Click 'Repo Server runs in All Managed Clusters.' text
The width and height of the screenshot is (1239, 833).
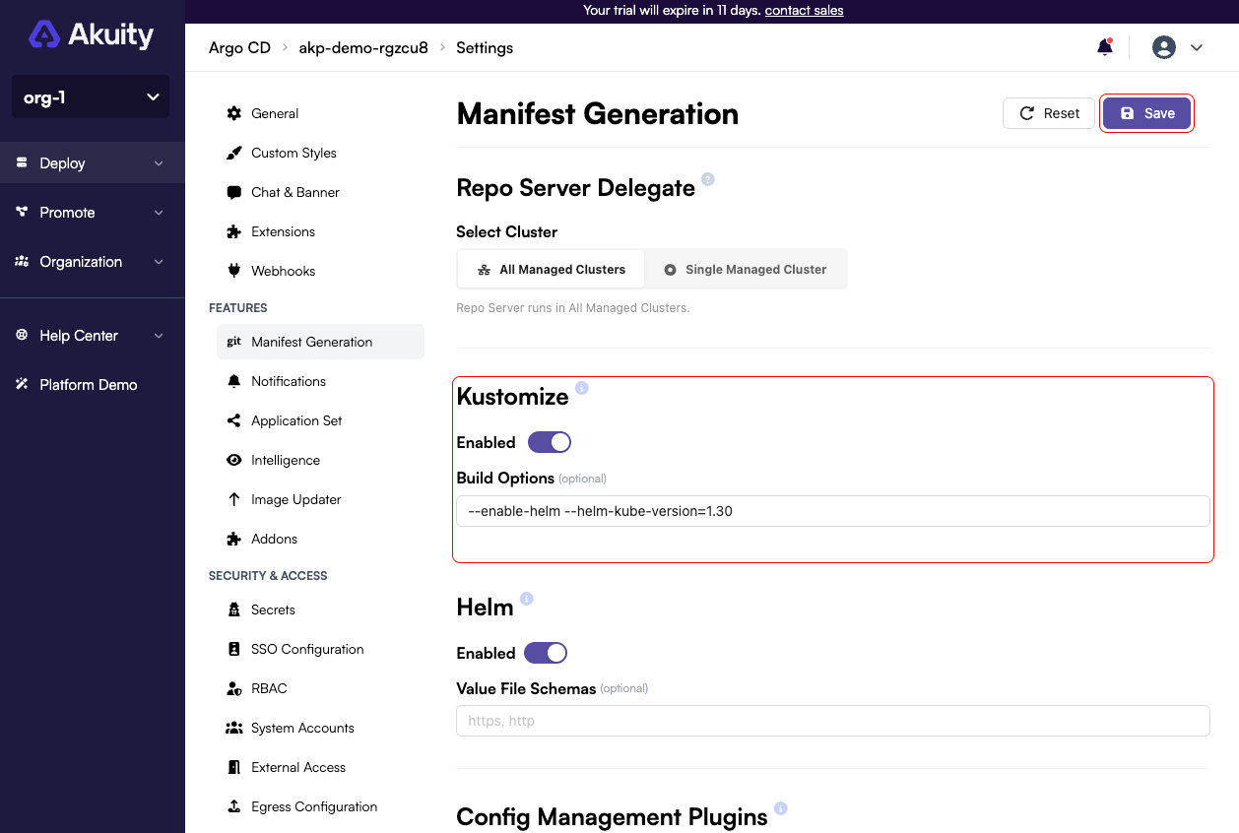(x=573, y=308)
